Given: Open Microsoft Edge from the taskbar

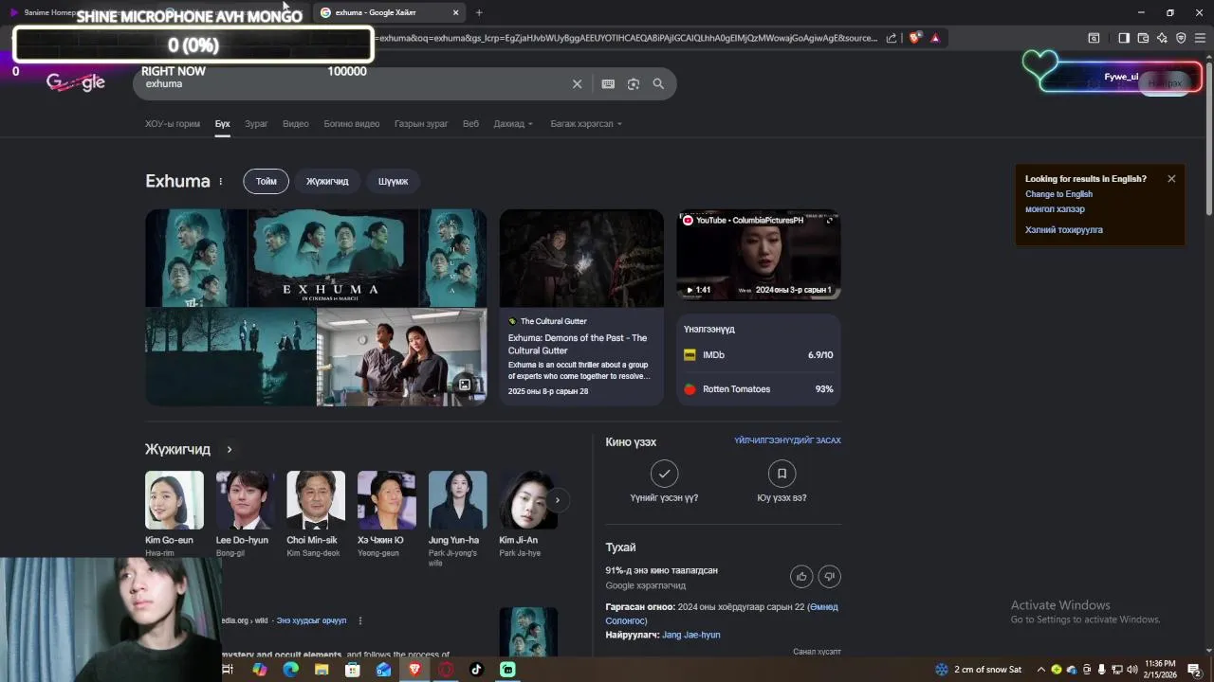Looking at the screenshot, I should 290,670.
